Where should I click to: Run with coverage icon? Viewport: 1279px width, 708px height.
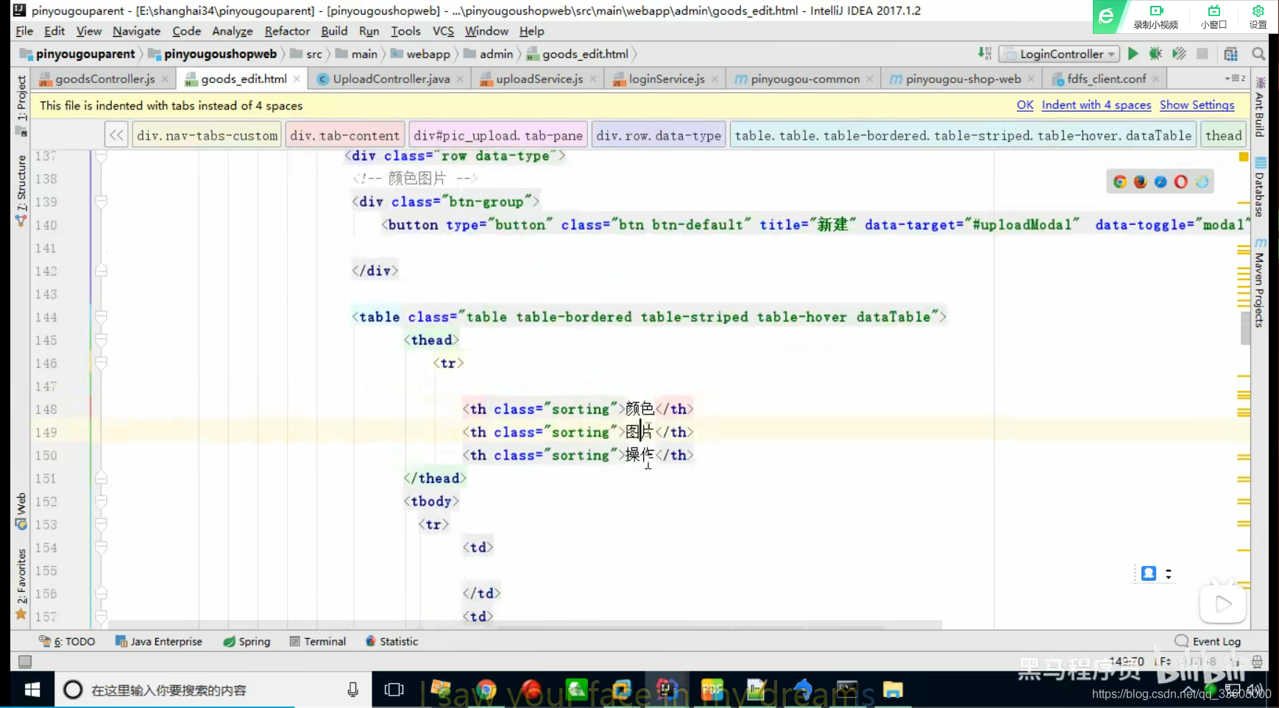point(1179,54)
